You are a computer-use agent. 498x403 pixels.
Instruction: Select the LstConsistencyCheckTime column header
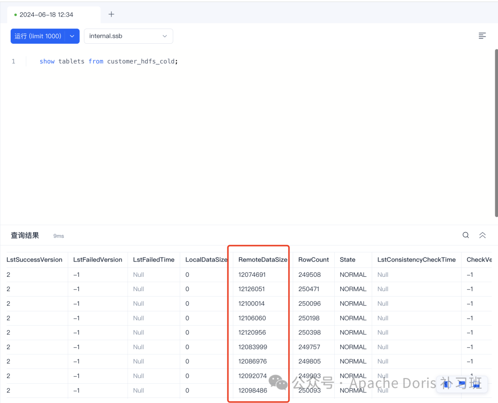tap(416, 260)
